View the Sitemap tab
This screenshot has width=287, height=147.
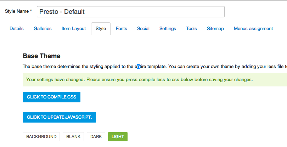tap(215, 29)
